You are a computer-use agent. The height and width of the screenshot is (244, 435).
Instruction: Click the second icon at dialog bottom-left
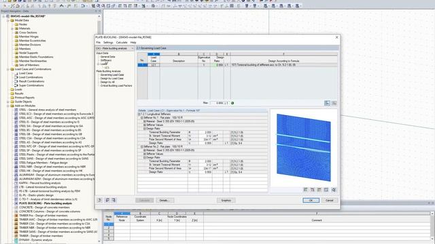107,200
